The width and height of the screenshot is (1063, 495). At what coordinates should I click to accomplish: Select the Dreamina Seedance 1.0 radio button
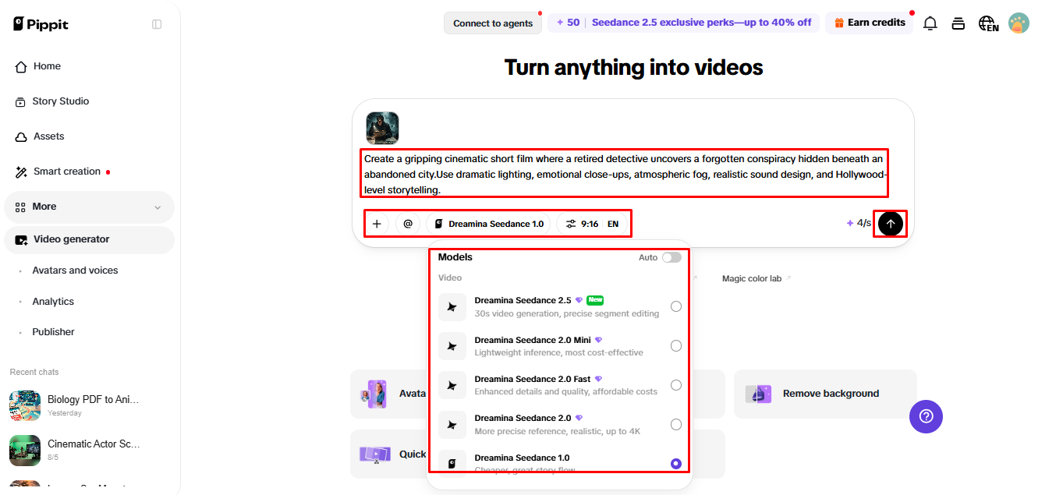pyautogui.click(x=676, y=464)
